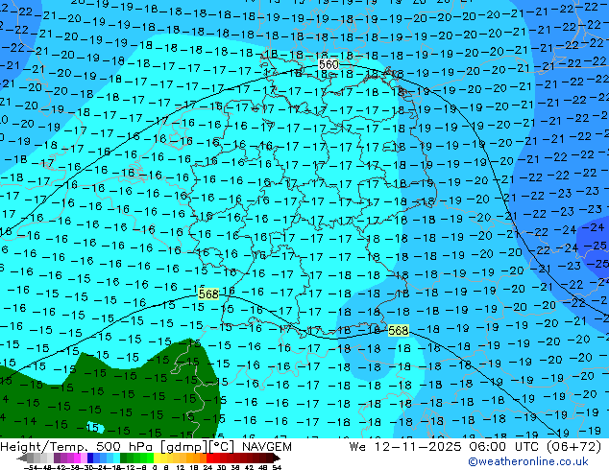Click the forecast offset '(06+72)' text

(573, 447)
